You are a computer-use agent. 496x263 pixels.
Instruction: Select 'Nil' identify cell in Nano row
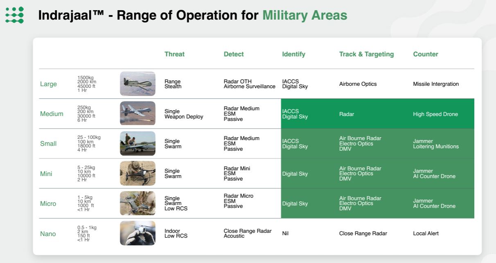(x=285, y=234)
